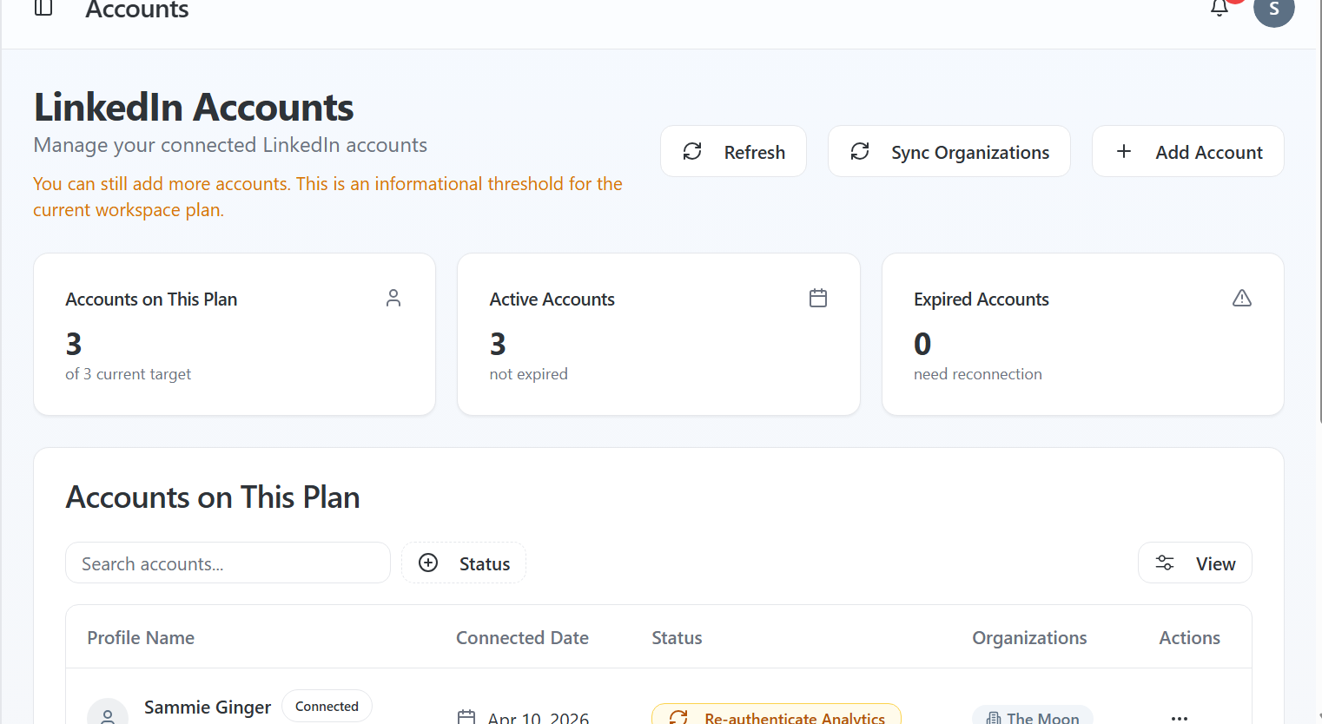Open the View options dropdown

[1194, 563]
